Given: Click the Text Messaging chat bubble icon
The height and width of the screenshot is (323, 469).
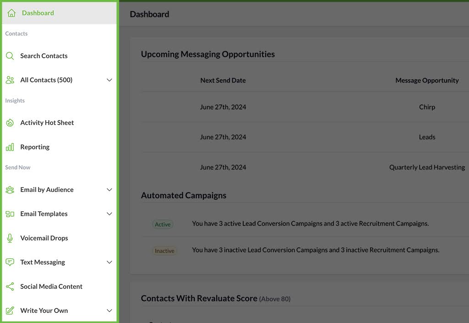Looking at the screenshot, I should click(x=10, y=263).
